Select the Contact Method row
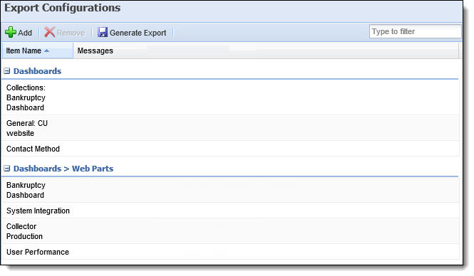474x276 pixels. pos(230,149)
